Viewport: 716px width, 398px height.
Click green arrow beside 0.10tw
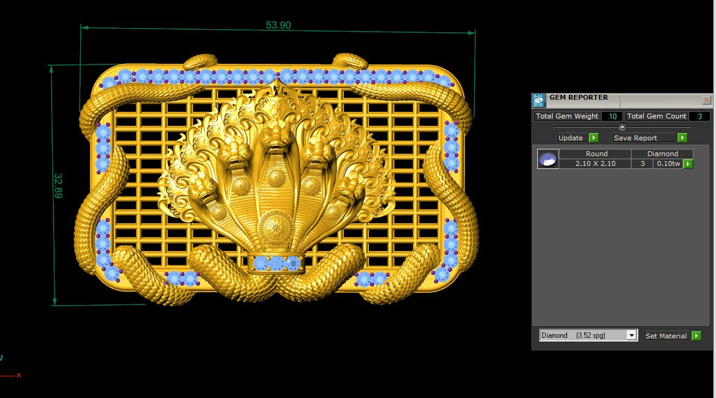click(x=688, y=164)
